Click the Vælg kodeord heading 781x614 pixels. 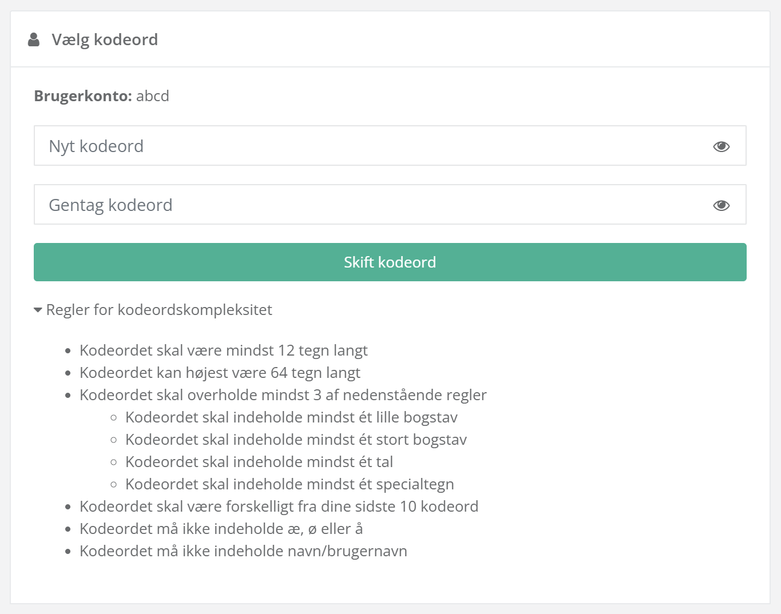[105, 39]
